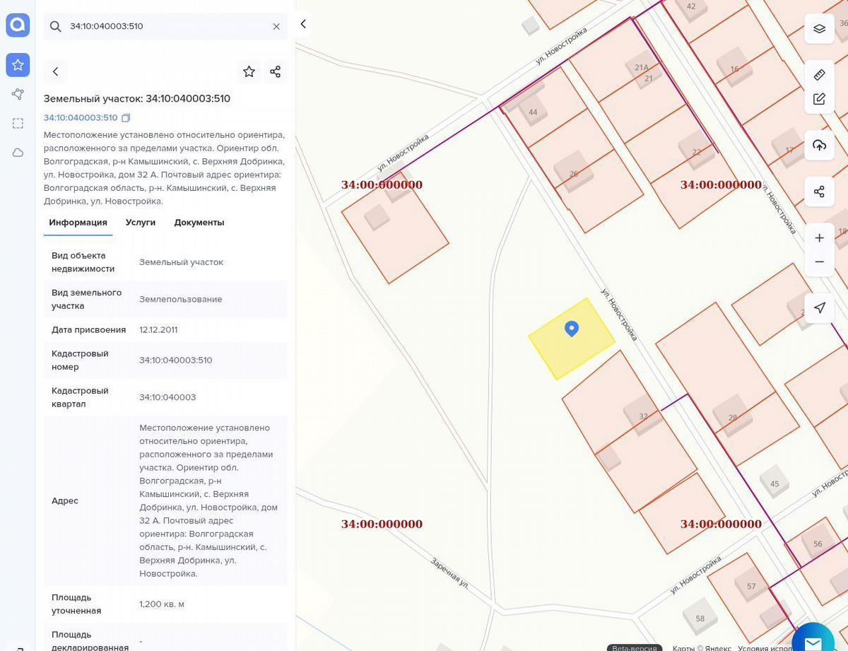Open the Документы tab
This screenshot has width=848, height=651.
click(x=199, y=222)
